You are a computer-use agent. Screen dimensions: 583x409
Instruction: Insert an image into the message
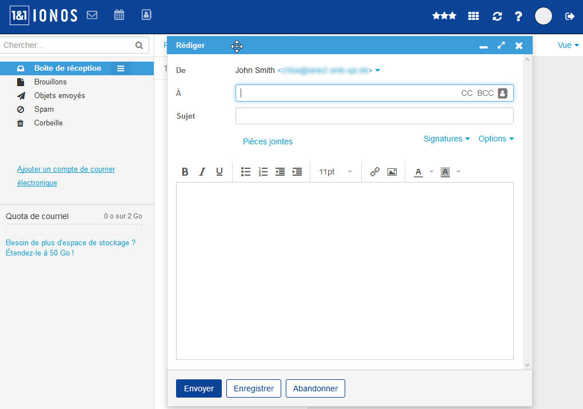coord(392,172)
